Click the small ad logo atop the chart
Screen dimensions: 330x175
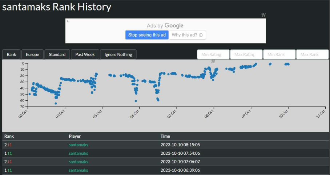(x=213, y=61)
